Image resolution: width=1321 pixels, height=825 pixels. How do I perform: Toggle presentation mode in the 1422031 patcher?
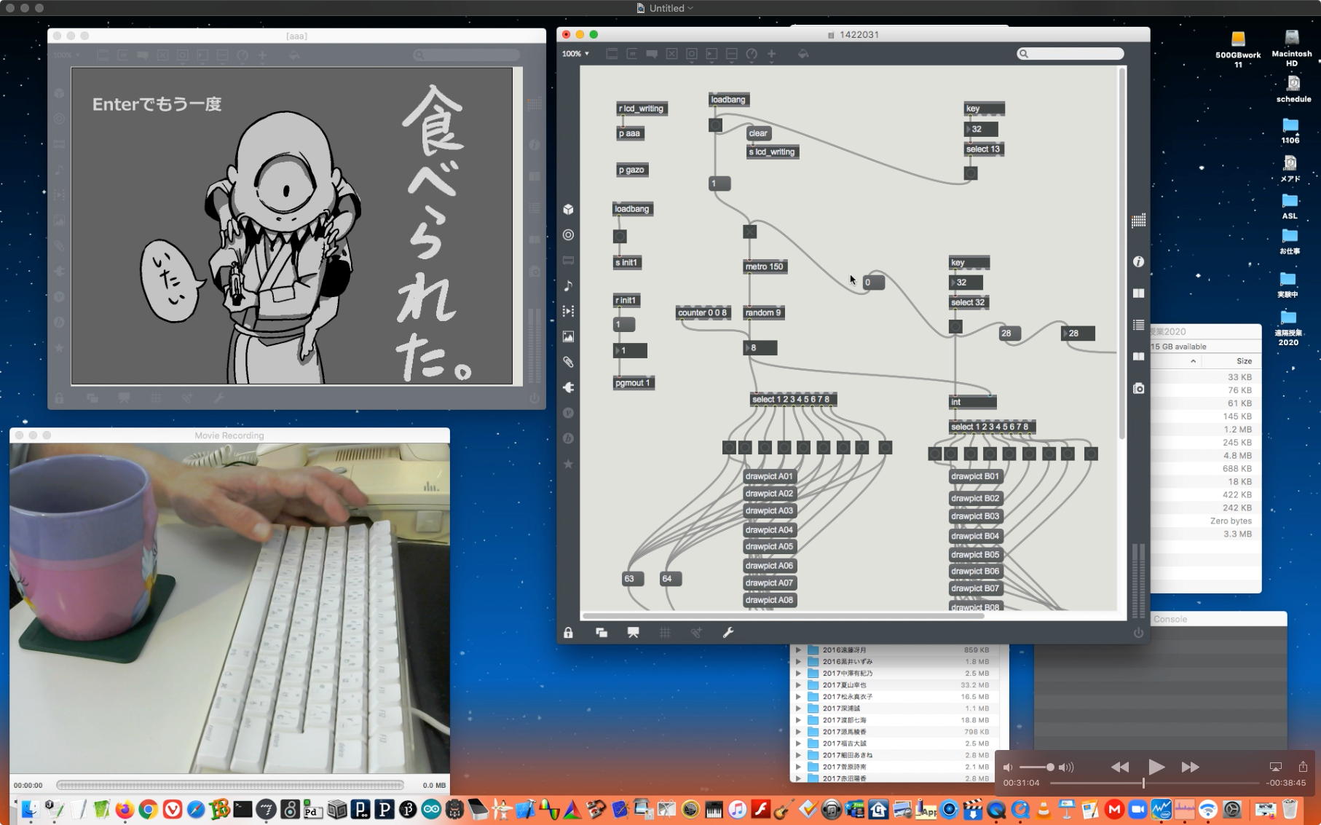pyautogui.click(x=633, y=633)
